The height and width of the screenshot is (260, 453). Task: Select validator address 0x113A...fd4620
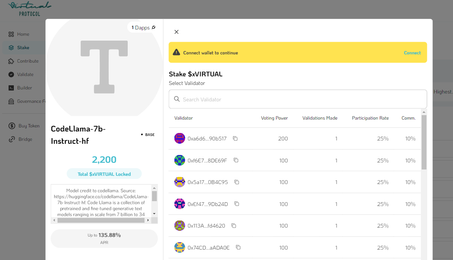tap(206, 226)
